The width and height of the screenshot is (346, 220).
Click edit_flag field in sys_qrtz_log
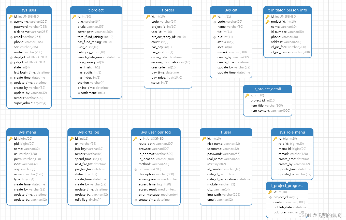[x=89, y=200]
